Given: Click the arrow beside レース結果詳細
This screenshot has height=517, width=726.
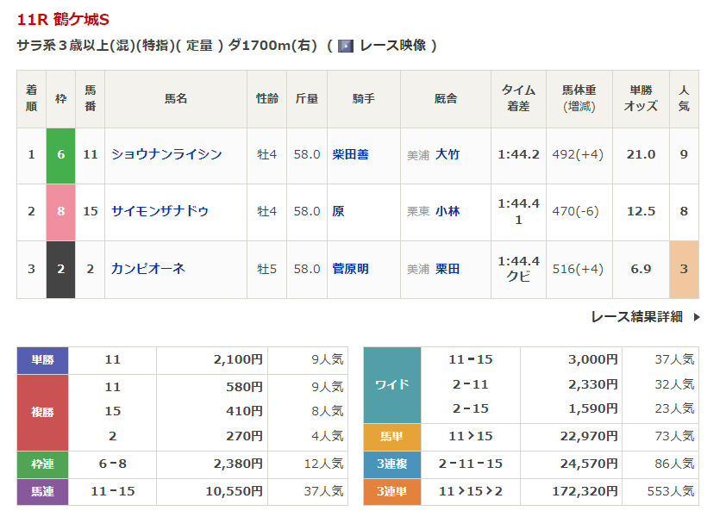Looking at the screenshot, I should [697, 317].
